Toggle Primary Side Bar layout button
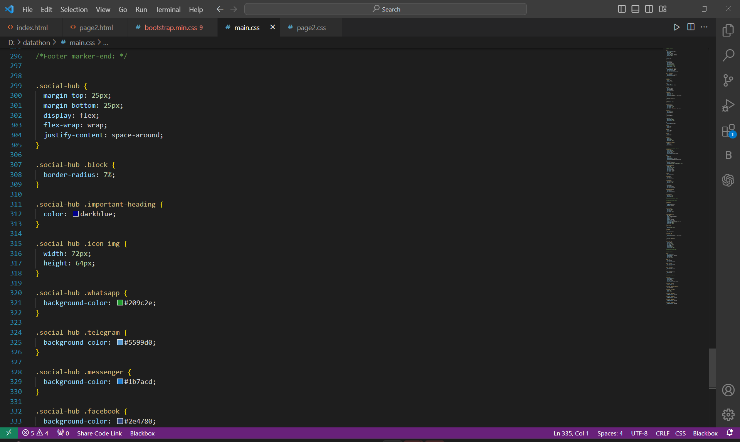The width and height of the screenshot is (740, 442). (621, 9)
